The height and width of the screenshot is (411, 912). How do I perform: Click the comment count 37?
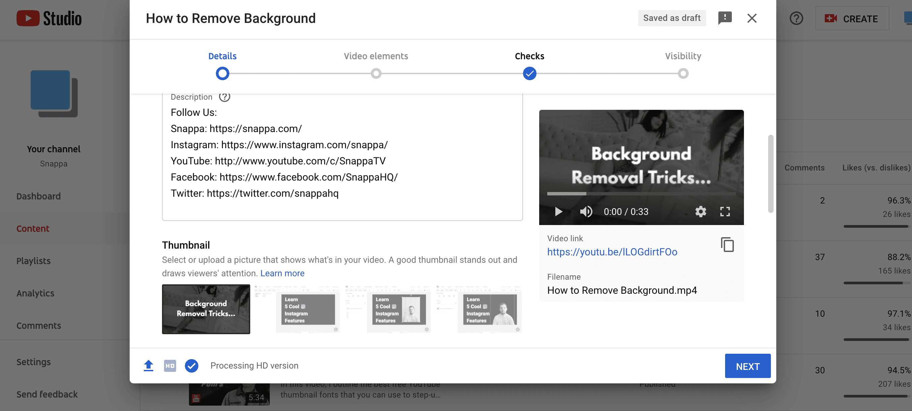(820, 257)
